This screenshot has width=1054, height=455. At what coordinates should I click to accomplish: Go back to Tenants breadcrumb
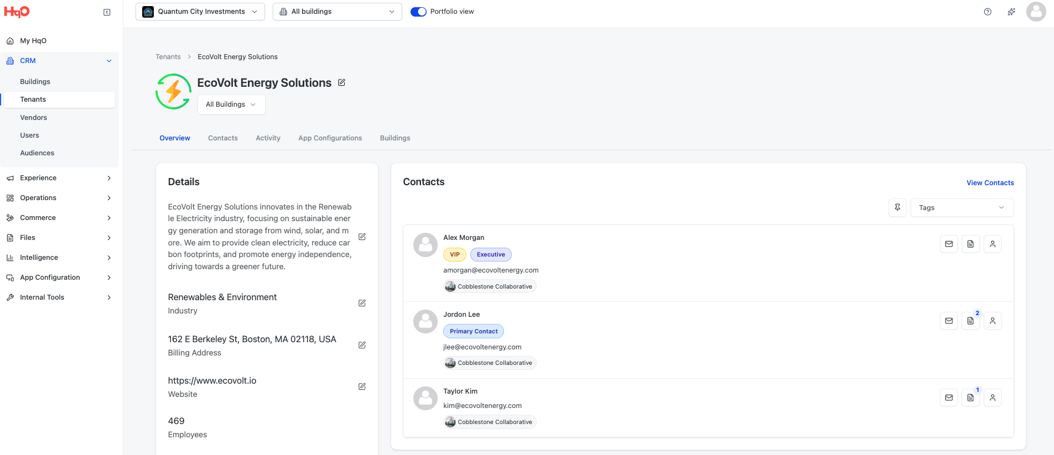pyautogui.click(x=168, y=57)
